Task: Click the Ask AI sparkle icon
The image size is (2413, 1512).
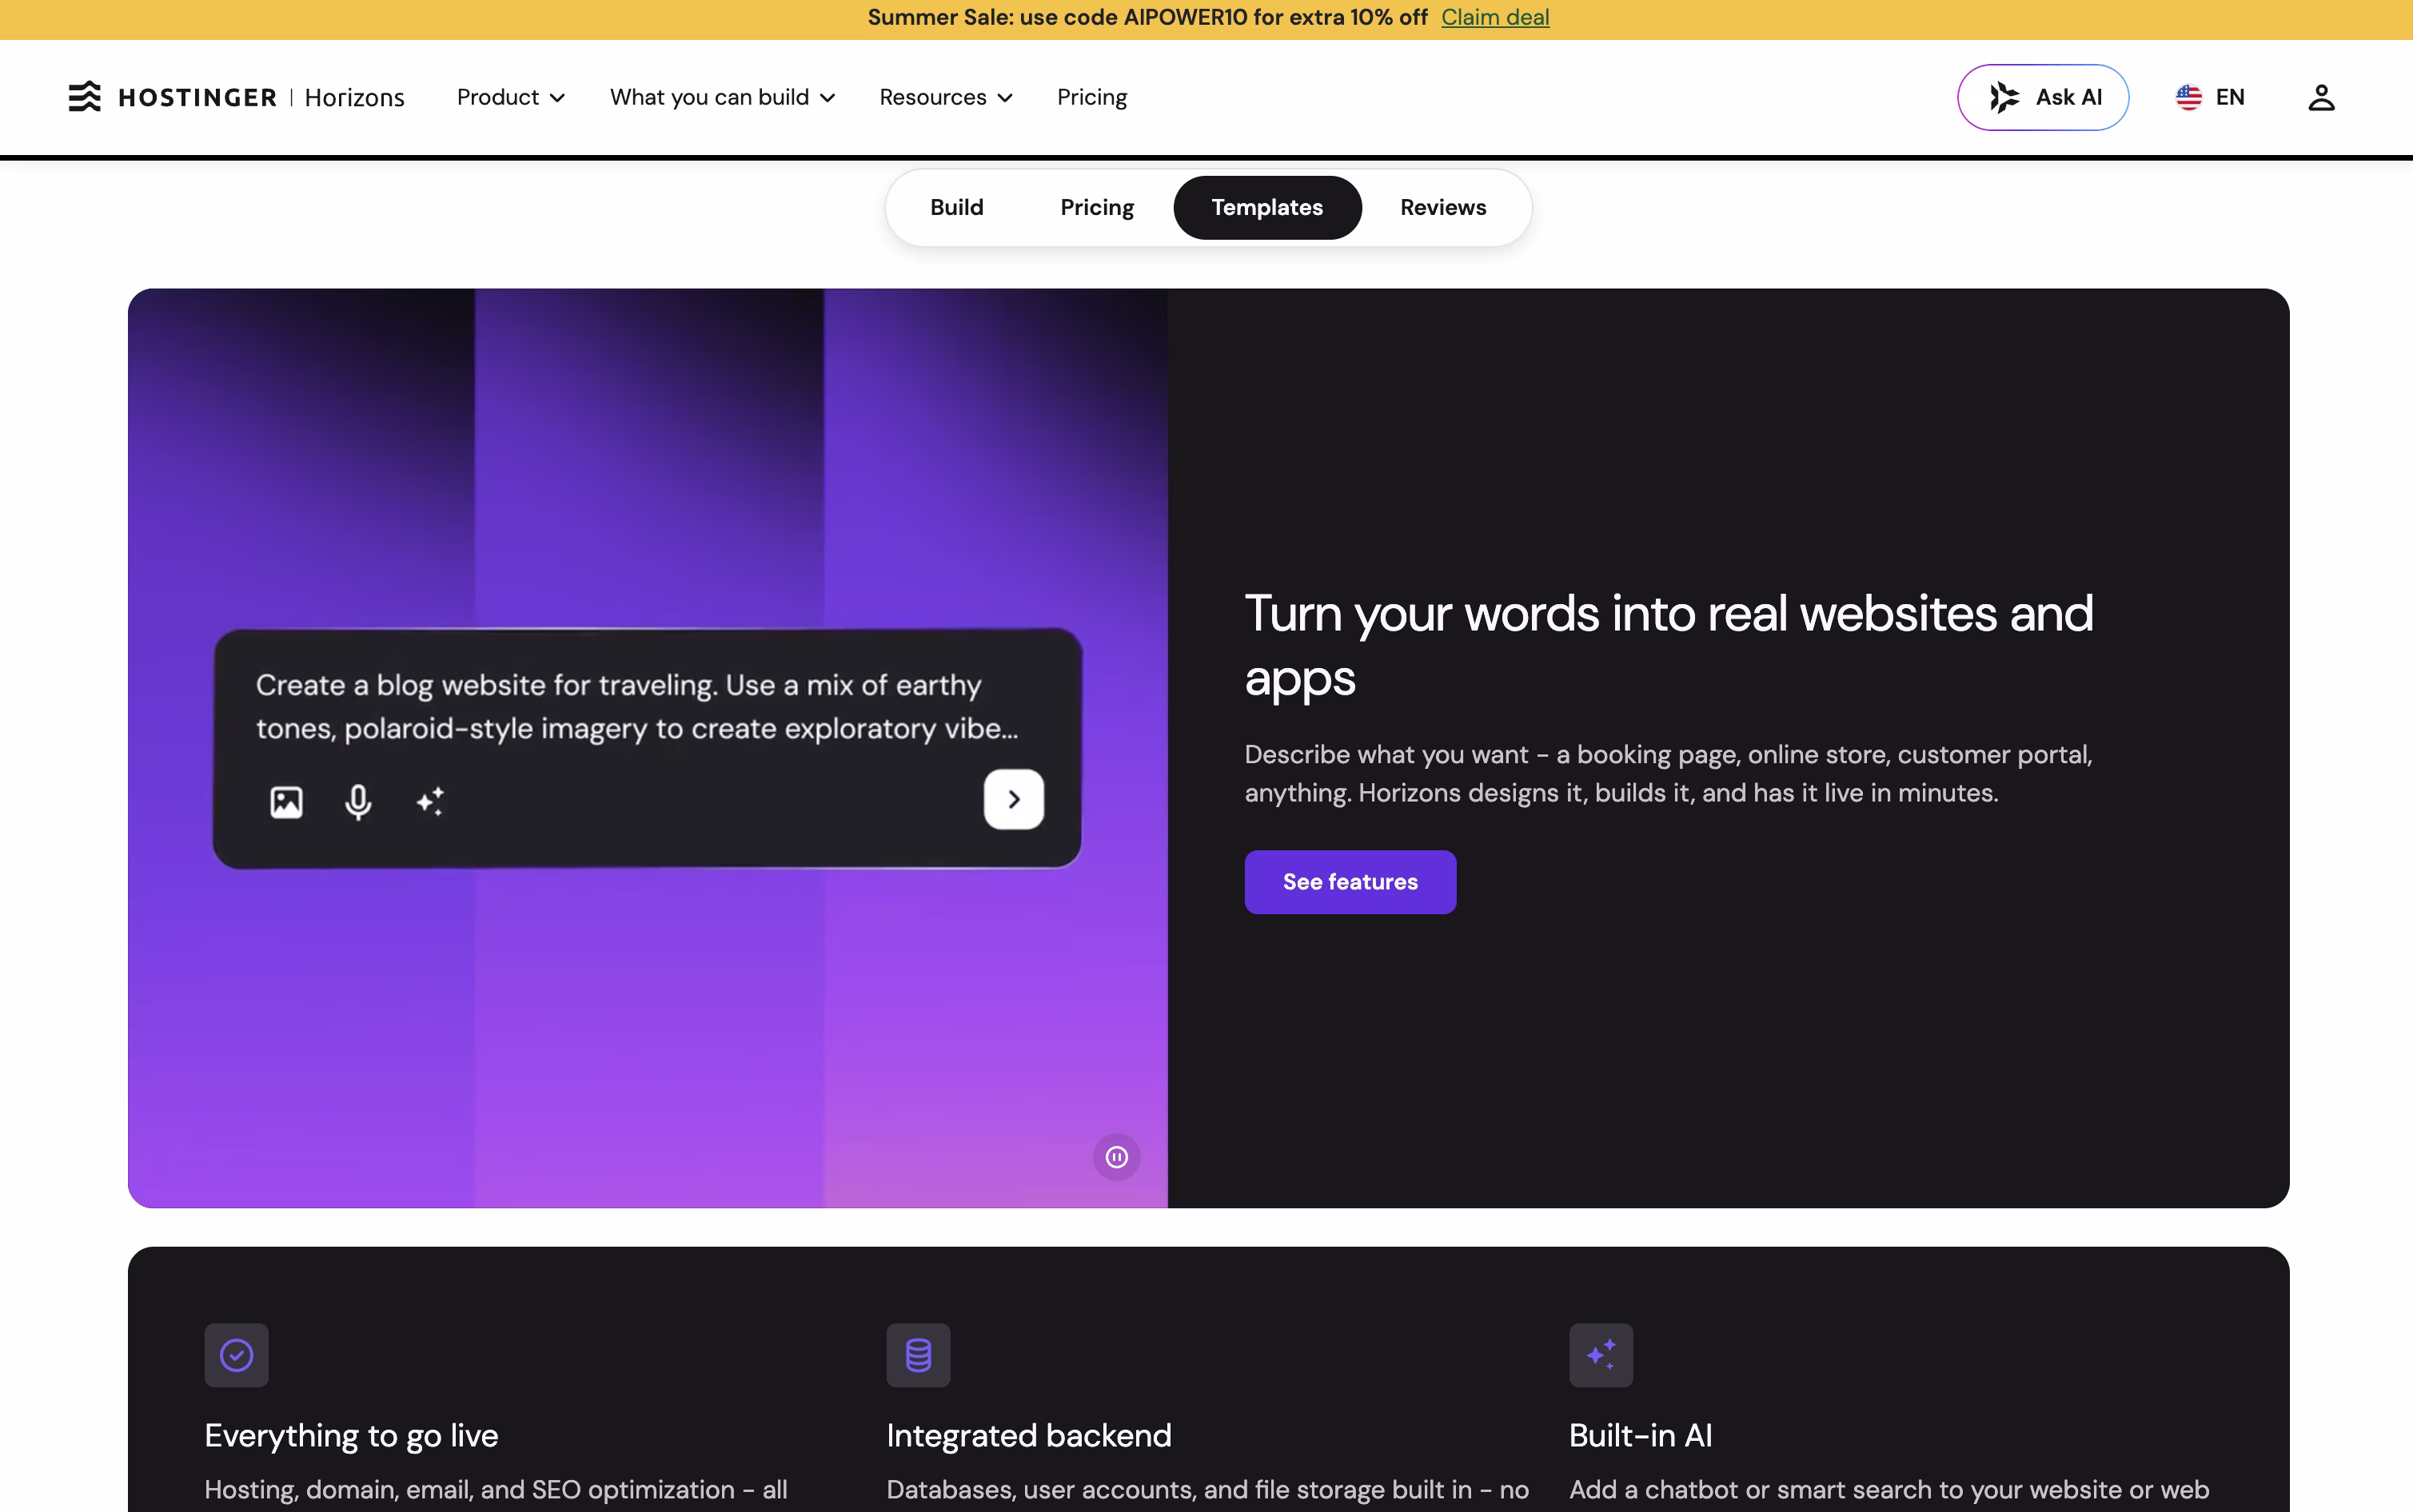Action: tap(2004, 97)
